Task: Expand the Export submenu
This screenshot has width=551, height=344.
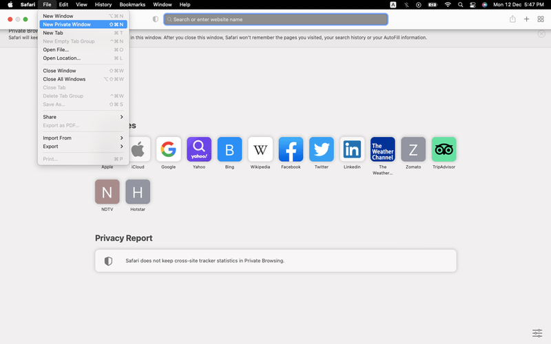Action: (83, 147)
